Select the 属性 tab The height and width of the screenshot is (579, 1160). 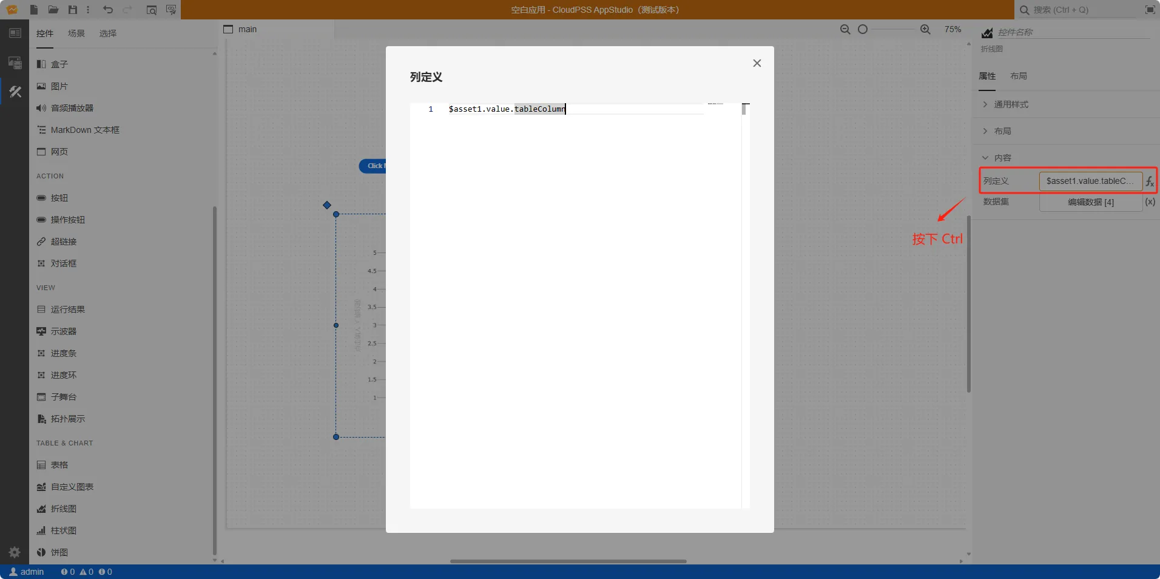pos(987,76)
